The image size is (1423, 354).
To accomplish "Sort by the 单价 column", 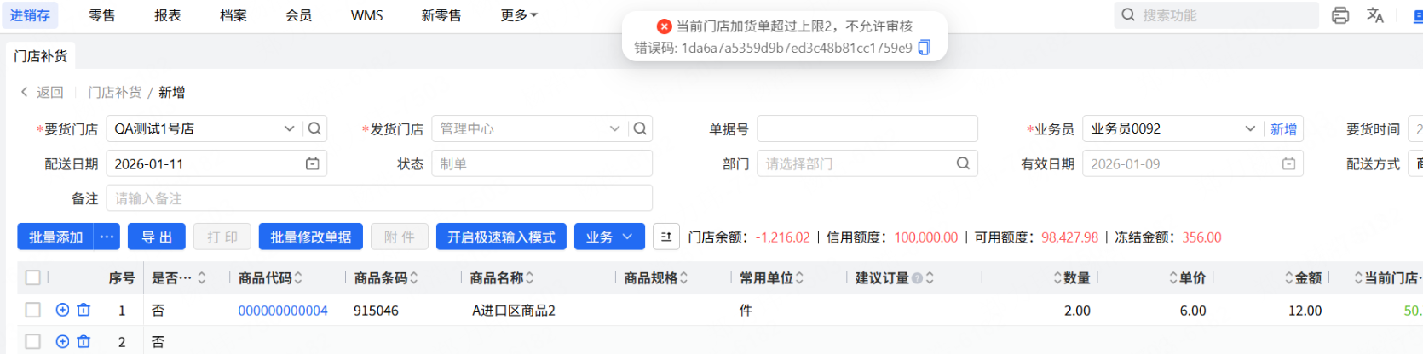I will click(x=1174, y=277).
